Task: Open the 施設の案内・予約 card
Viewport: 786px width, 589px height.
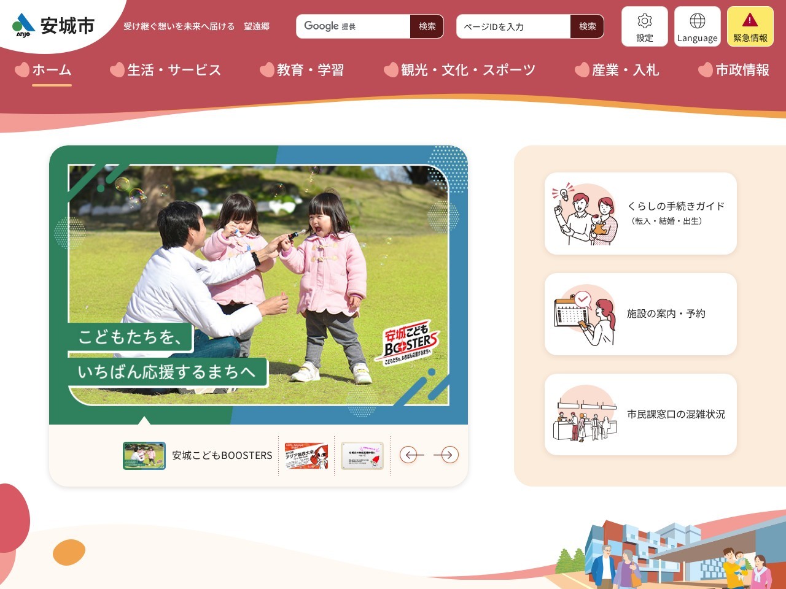Action: point(640,314)
